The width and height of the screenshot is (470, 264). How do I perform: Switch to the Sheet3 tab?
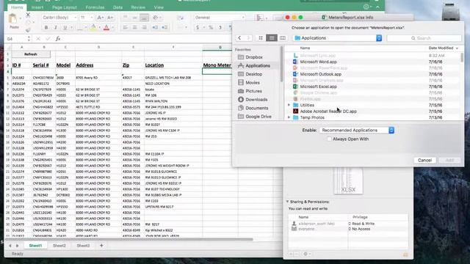tap(83, 246)
